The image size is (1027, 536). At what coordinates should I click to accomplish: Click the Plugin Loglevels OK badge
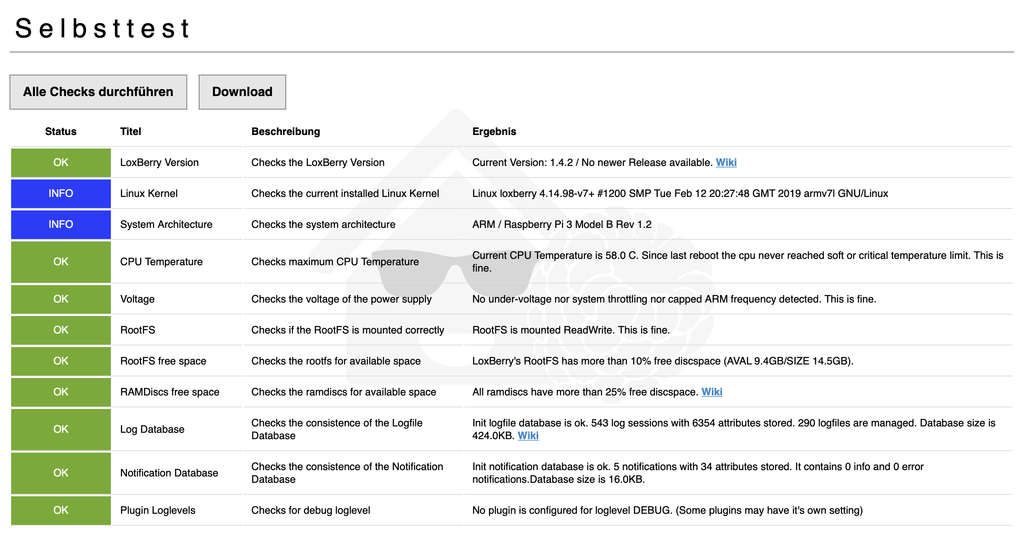click(x=60, y=510)
